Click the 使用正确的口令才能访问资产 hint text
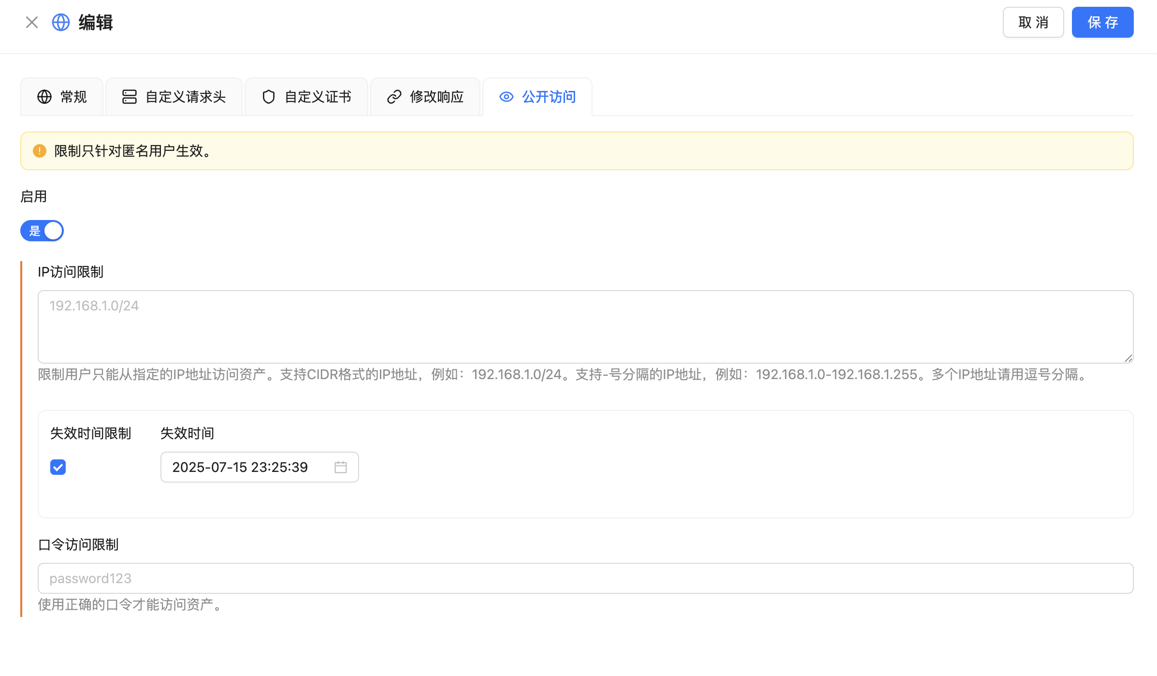1157x676 pixels. click(130, 604)
